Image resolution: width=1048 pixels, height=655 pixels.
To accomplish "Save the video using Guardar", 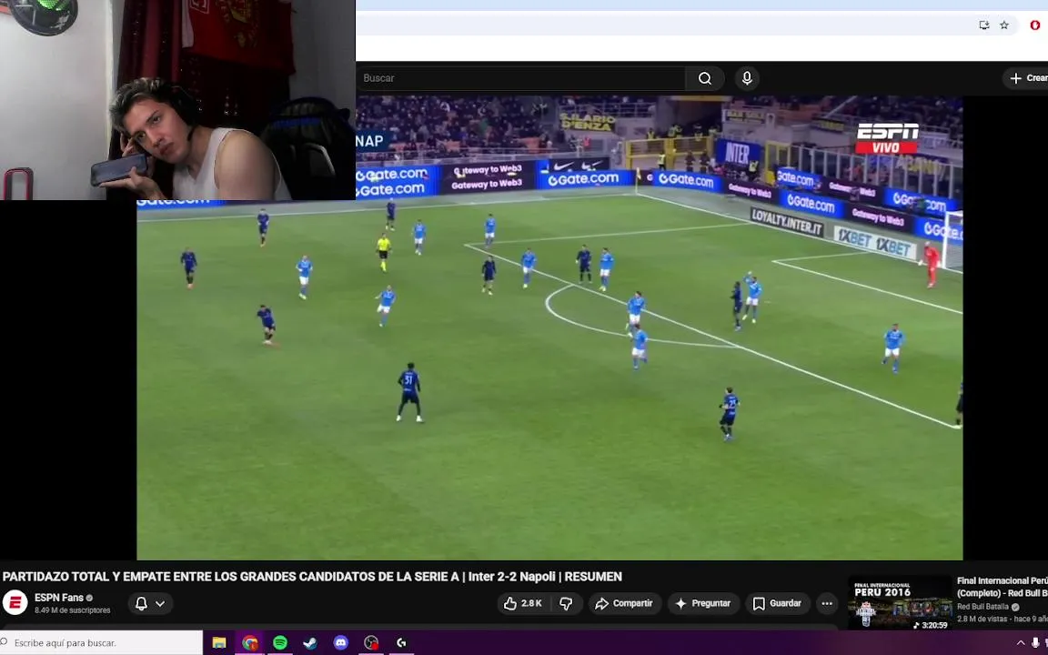I will pyautogui.click(x=777, y=603).
